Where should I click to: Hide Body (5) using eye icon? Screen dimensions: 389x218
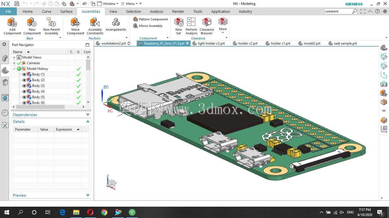click(x=24, y=97)
